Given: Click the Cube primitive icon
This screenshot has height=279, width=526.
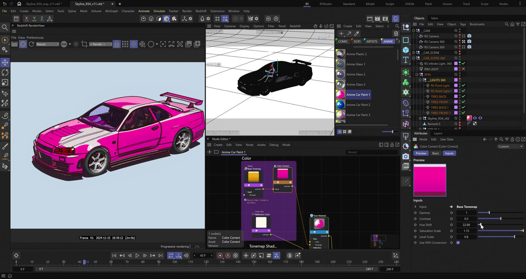Looking at the screenshot, I should pos(406,50).
